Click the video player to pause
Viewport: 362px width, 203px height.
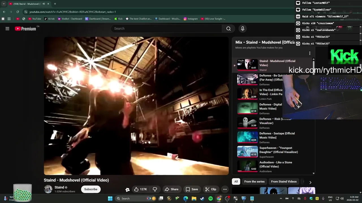[136, 106]
